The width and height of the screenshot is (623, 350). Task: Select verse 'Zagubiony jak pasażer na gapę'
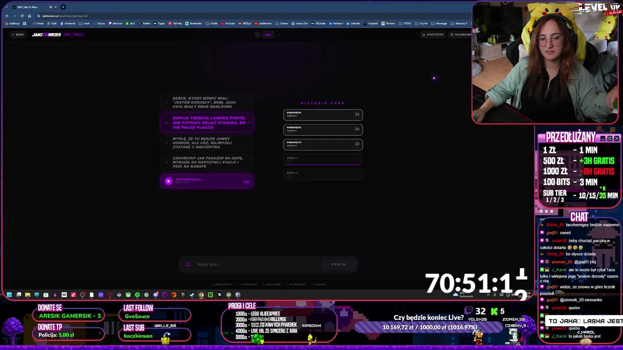coord(206,162)
